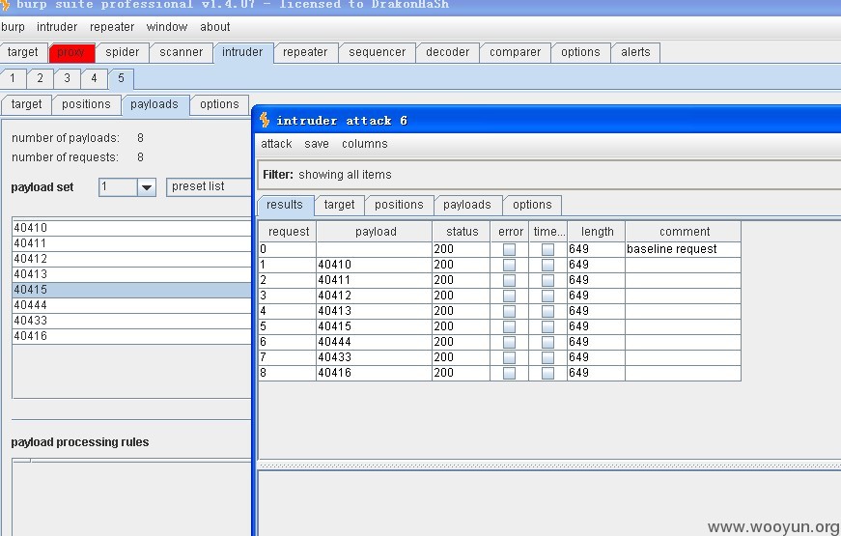Select positions tab in attack window
841x536 pixels.
(x=399, y=205)
